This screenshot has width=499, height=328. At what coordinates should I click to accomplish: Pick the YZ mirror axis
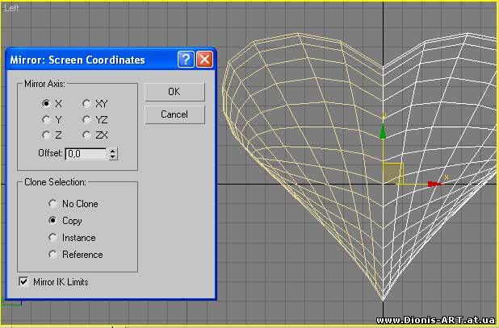point(86,120)
